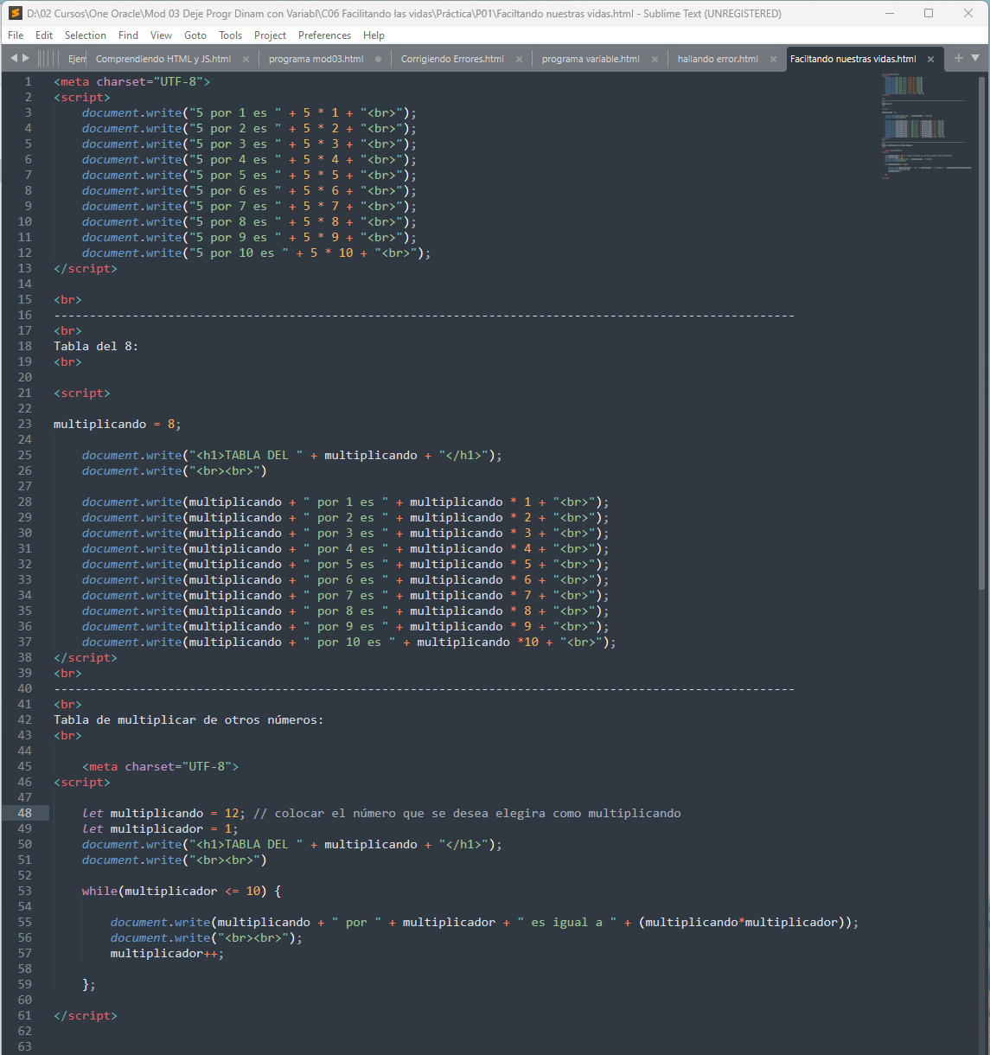Open the Help menu
This screenshot has width=990, height=1055.
click(x=374, y=35)
